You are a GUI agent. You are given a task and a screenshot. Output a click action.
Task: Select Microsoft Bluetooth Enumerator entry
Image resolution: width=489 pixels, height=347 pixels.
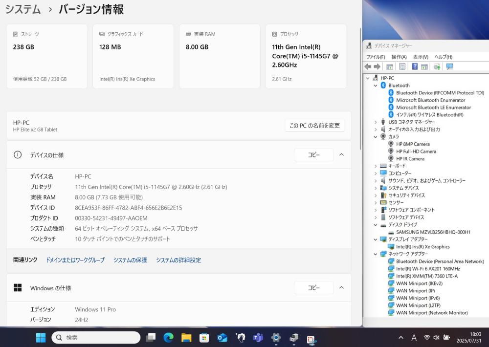tap(430, 100)
